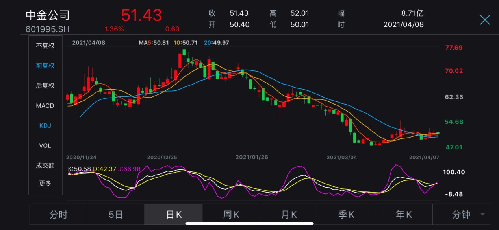
Task: Click the percent change 1.36%
Action: [x=114, y=29]
